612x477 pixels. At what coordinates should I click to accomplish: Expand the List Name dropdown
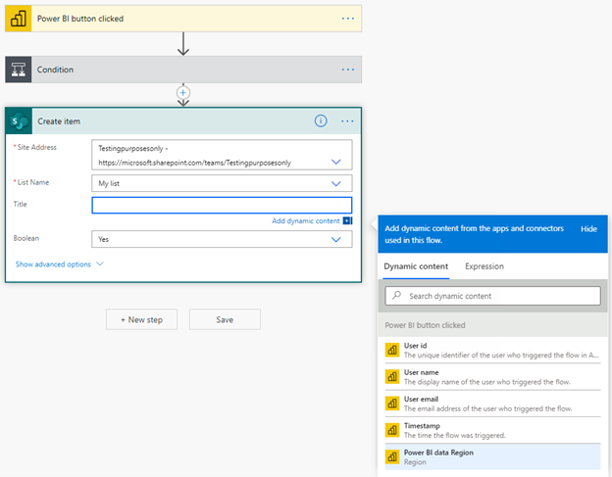(x=336, y=183)
